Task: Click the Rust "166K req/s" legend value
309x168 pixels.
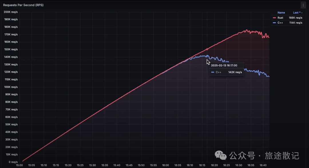Action: tap(295, 18)
